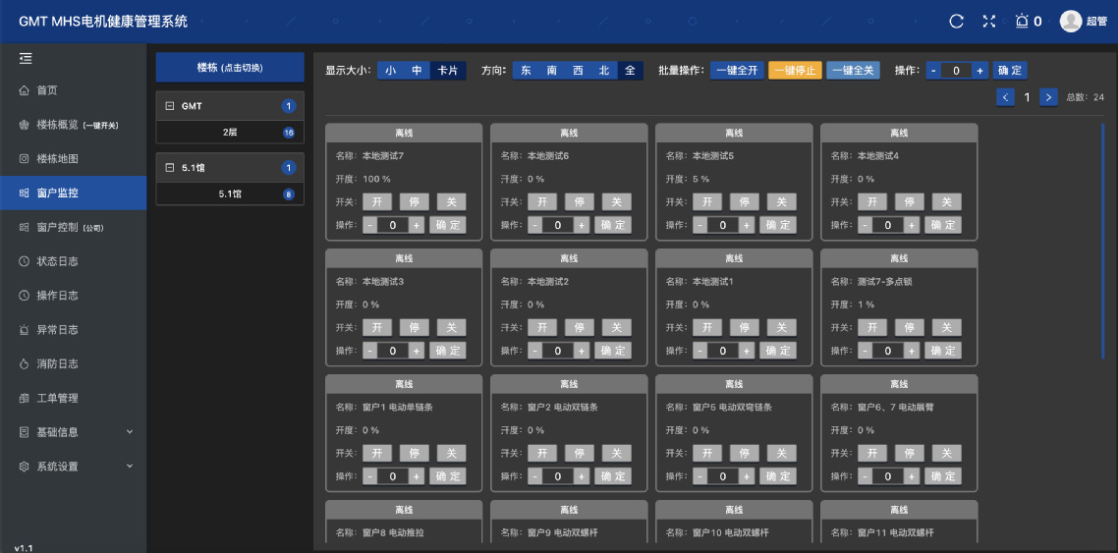1118x553 pixels.
Task: Open 首页 from sidebar
Action: (x=47, y=90)
